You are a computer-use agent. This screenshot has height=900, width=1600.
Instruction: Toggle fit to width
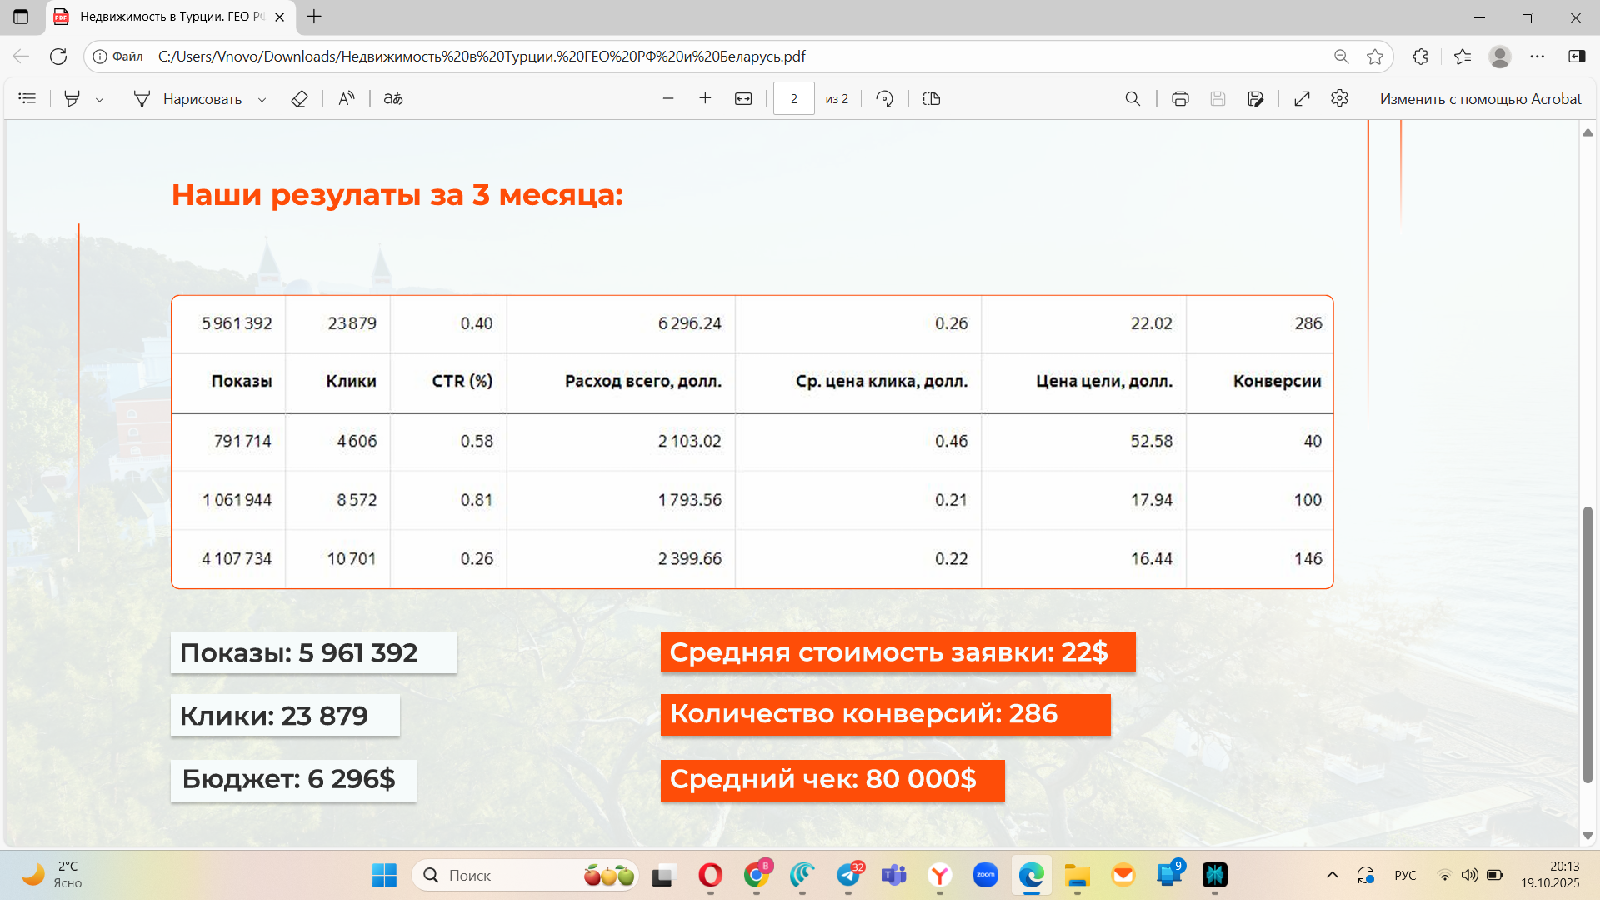[x=743, y=98]
